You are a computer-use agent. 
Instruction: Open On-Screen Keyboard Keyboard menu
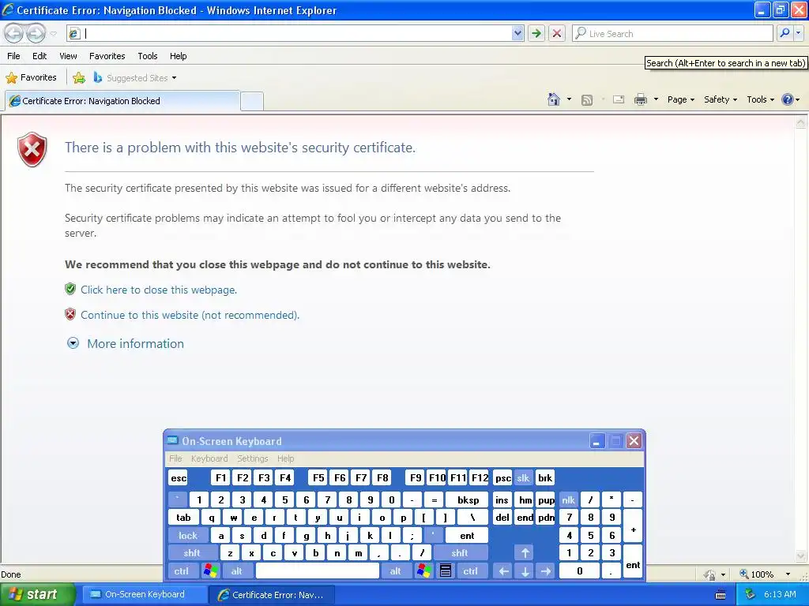(x=209, y=458)
